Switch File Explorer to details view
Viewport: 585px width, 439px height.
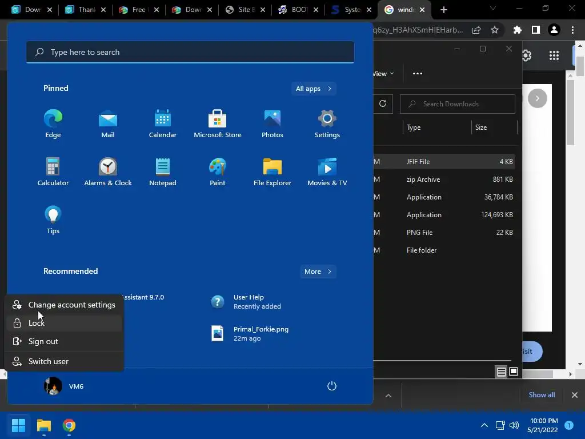[502, 372]
